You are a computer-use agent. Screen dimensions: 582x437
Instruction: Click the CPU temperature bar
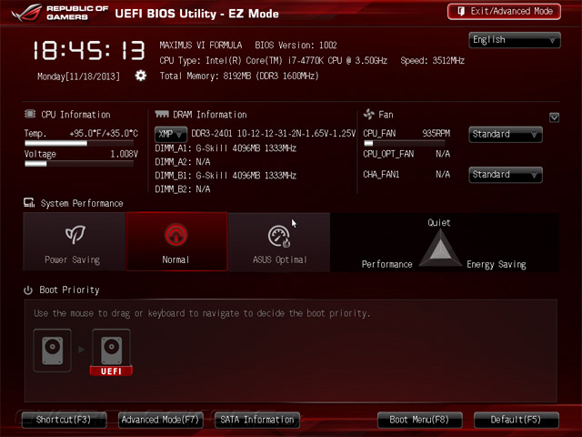pos(79,143)
